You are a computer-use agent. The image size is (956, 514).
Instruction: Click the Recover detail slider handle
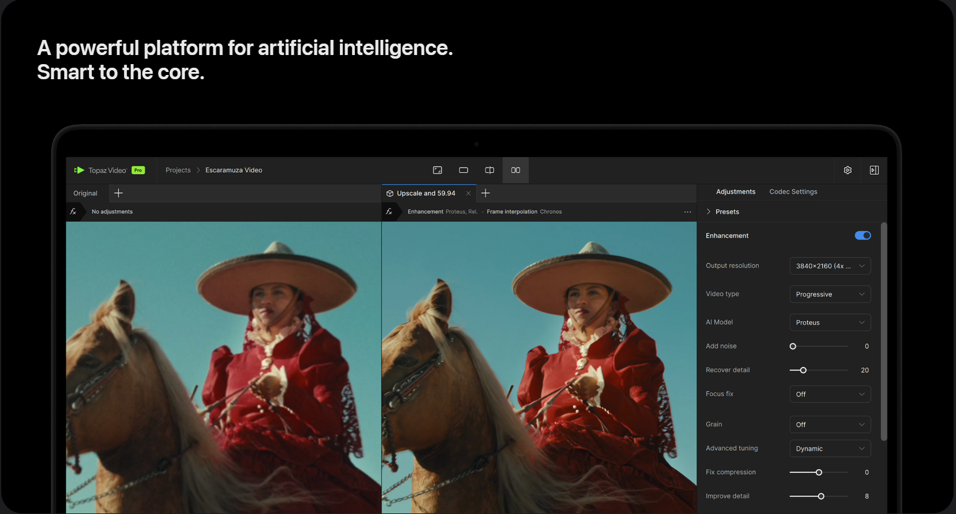pyautogui.click(x=803, y=370)
